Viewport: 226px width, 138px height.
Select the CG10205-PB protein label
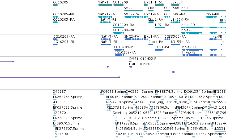[x=64, y=42]
